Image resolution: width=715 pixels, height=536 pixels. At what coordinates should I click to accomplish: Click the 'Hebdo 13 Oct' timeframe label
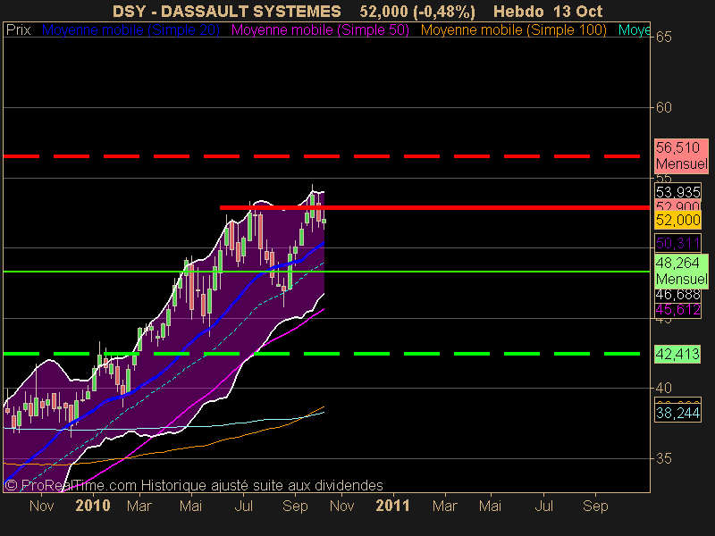pyautogui.click(x=548, y=11)
